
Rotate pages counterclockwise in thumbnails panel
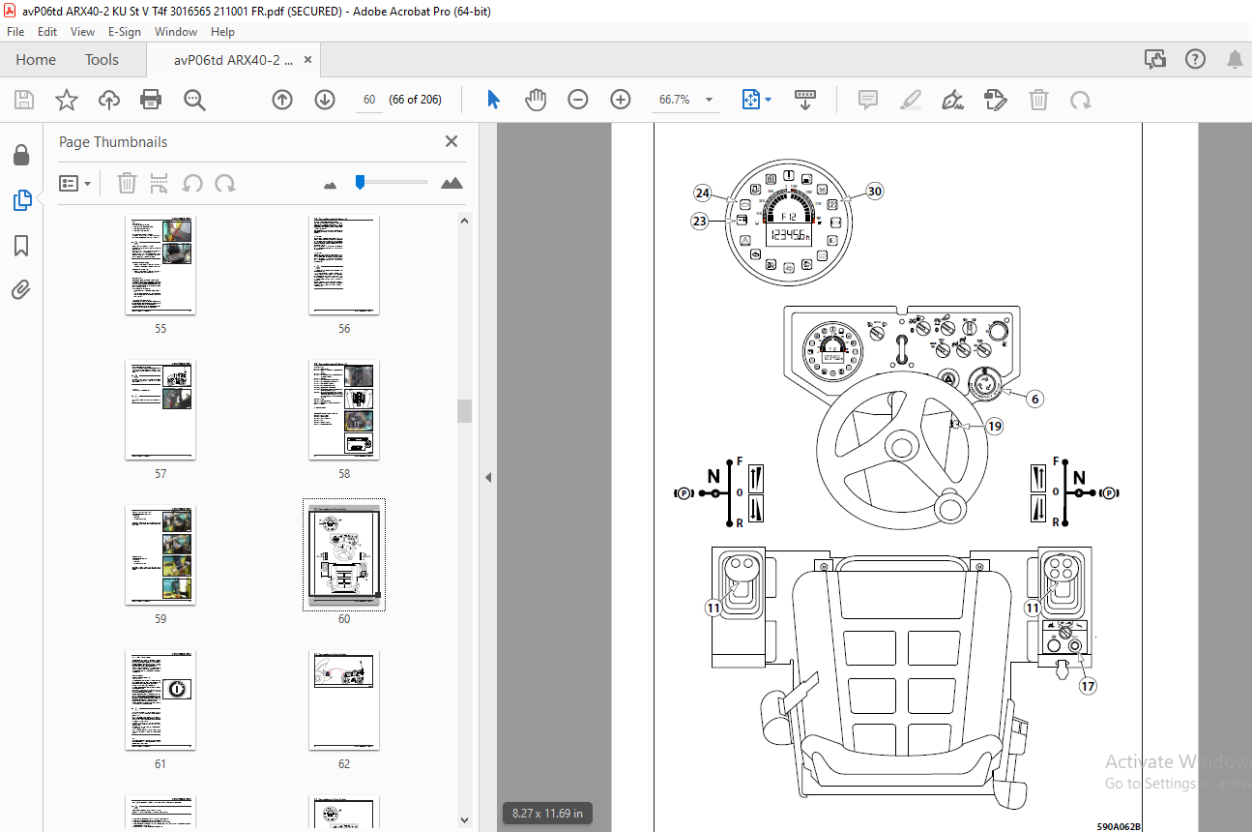click(x=192, y=183)
